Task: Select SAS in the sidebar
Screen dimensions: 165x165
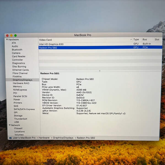Action: (16, 106)
